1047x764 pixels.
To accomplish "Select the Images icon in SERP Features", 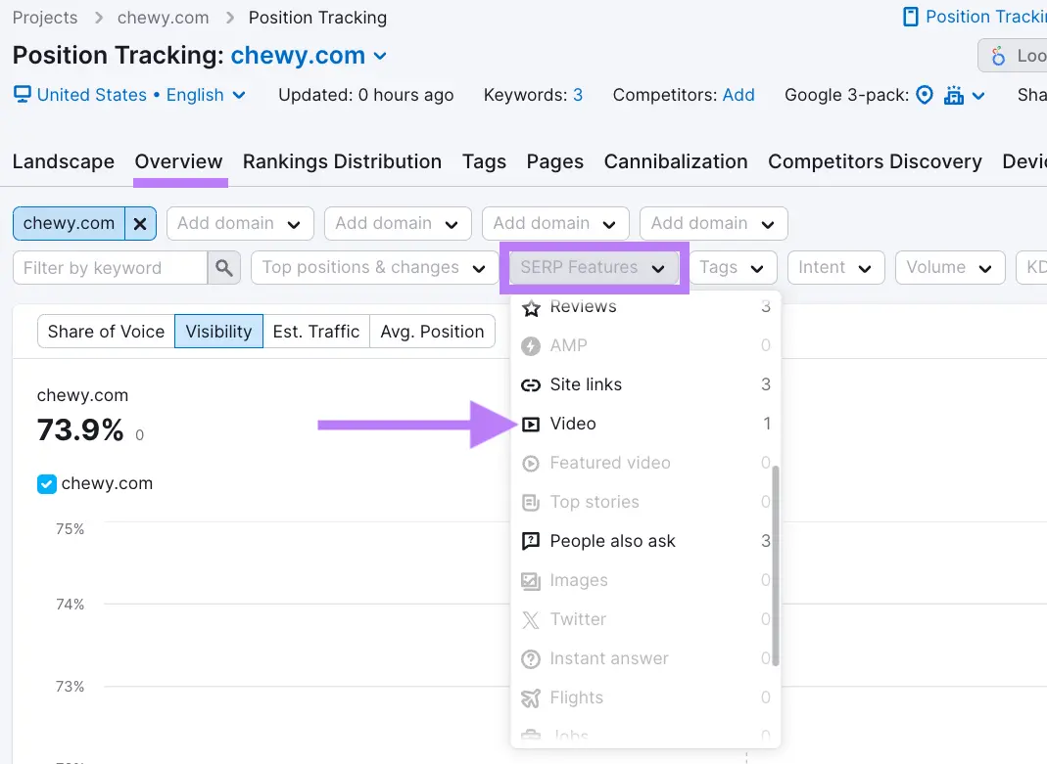I will click(x=530, y=580).
